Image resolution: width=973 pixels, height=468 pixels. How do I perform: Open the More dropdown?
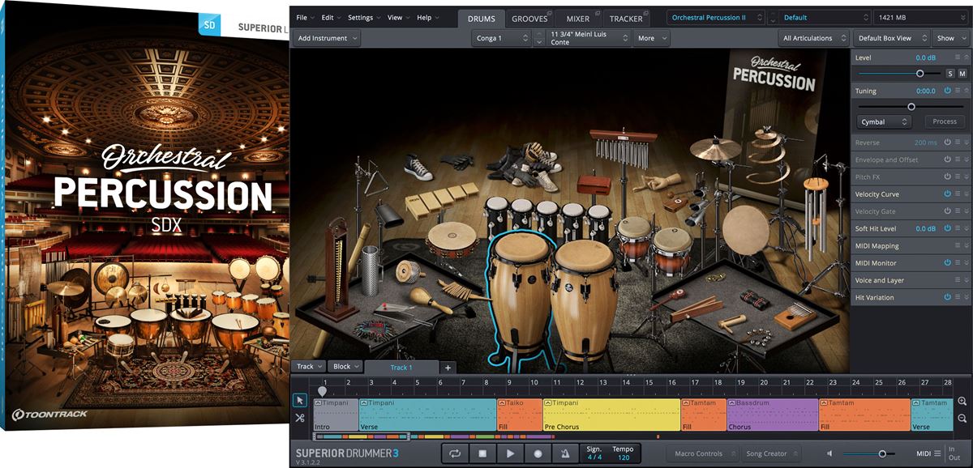pyautogui.click(x=652, y=38)
